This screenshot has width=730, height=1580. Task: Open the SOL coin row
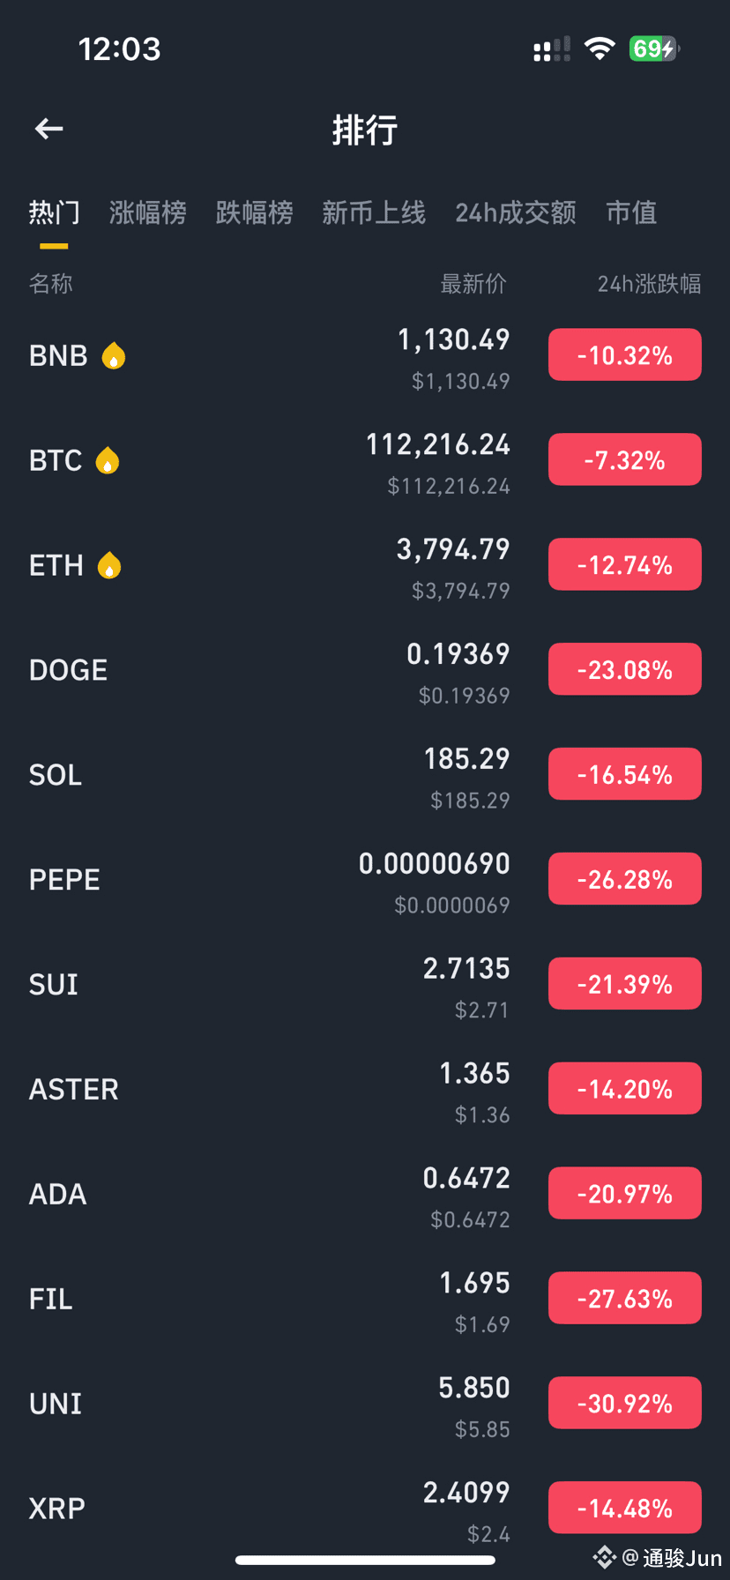pos(264,776)
